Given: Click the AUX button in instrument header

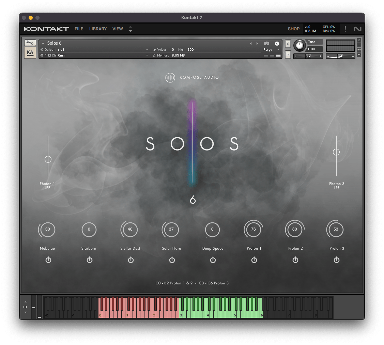Looking at the screenshot, I should coord(359,50).
